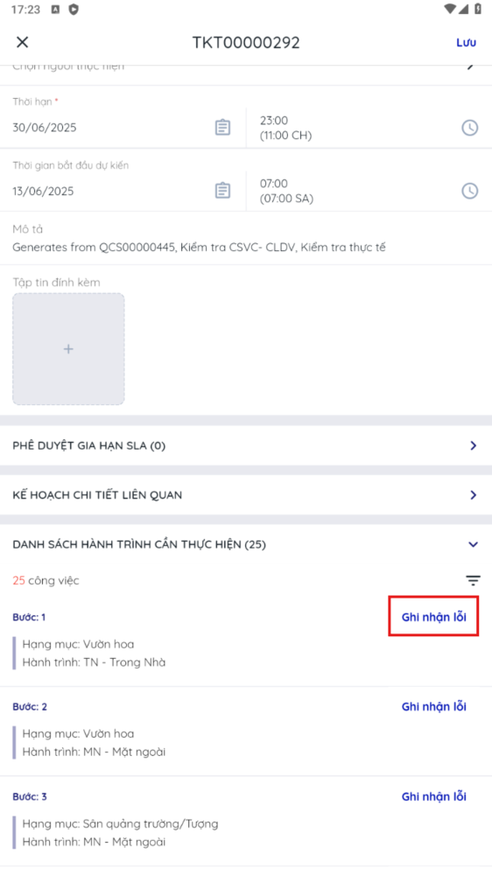Viewport: 492px width, 875px height.
Task: Open calendar icon for 13/06/2025 start date
Action: click(x=222, y=191)
